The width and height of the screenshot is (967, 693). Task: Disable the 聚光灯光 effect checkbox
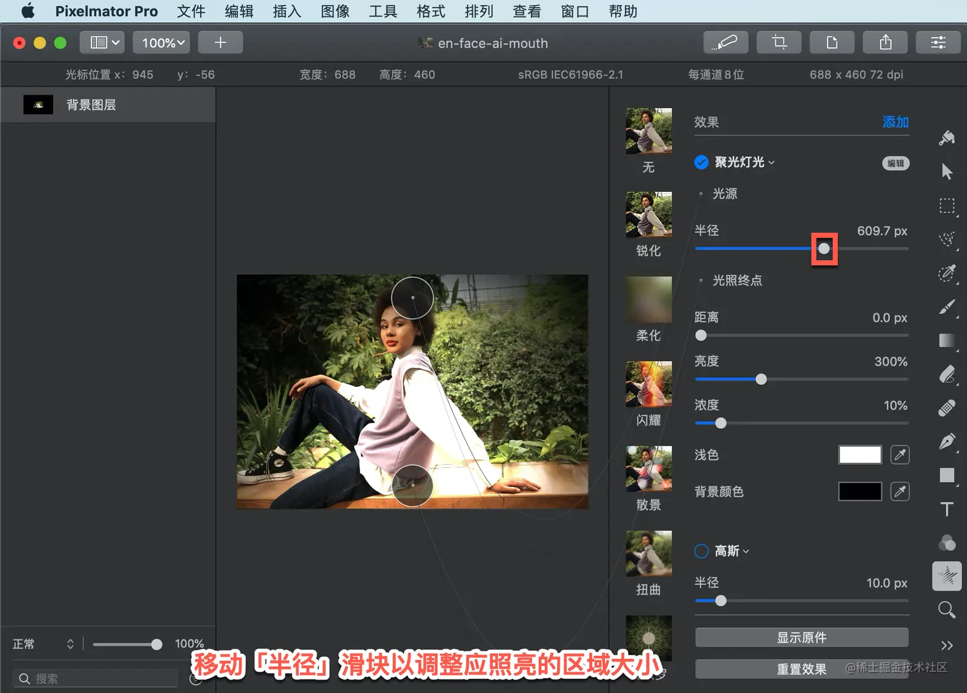point(702,162)
